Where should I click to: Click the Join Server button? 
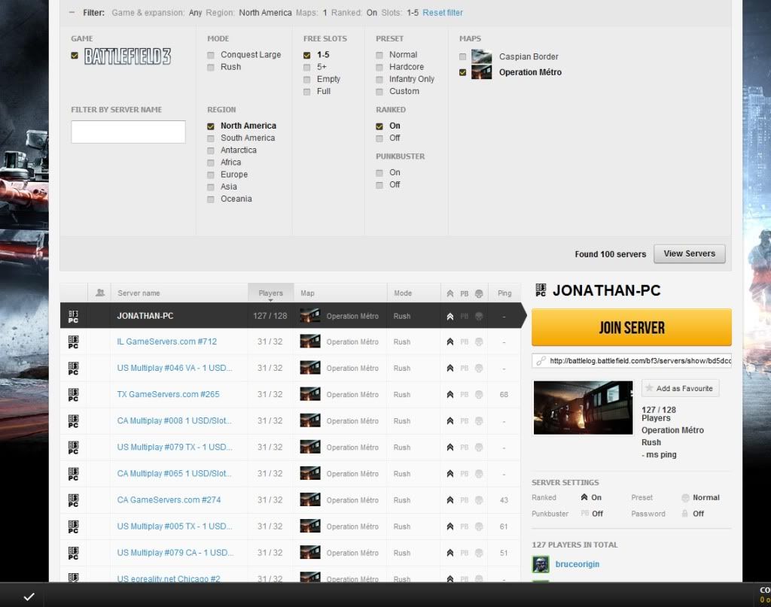[x=631, y=328]
